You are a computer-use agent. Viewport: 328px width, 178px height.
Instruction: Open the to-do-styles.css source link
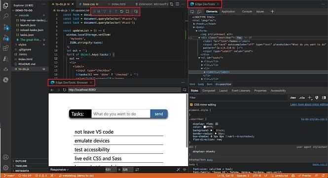click(314, 119)
